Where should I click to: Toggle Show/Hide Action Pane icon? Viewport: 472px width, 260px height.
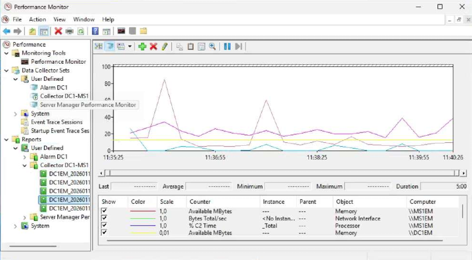[x=106, y=31]
